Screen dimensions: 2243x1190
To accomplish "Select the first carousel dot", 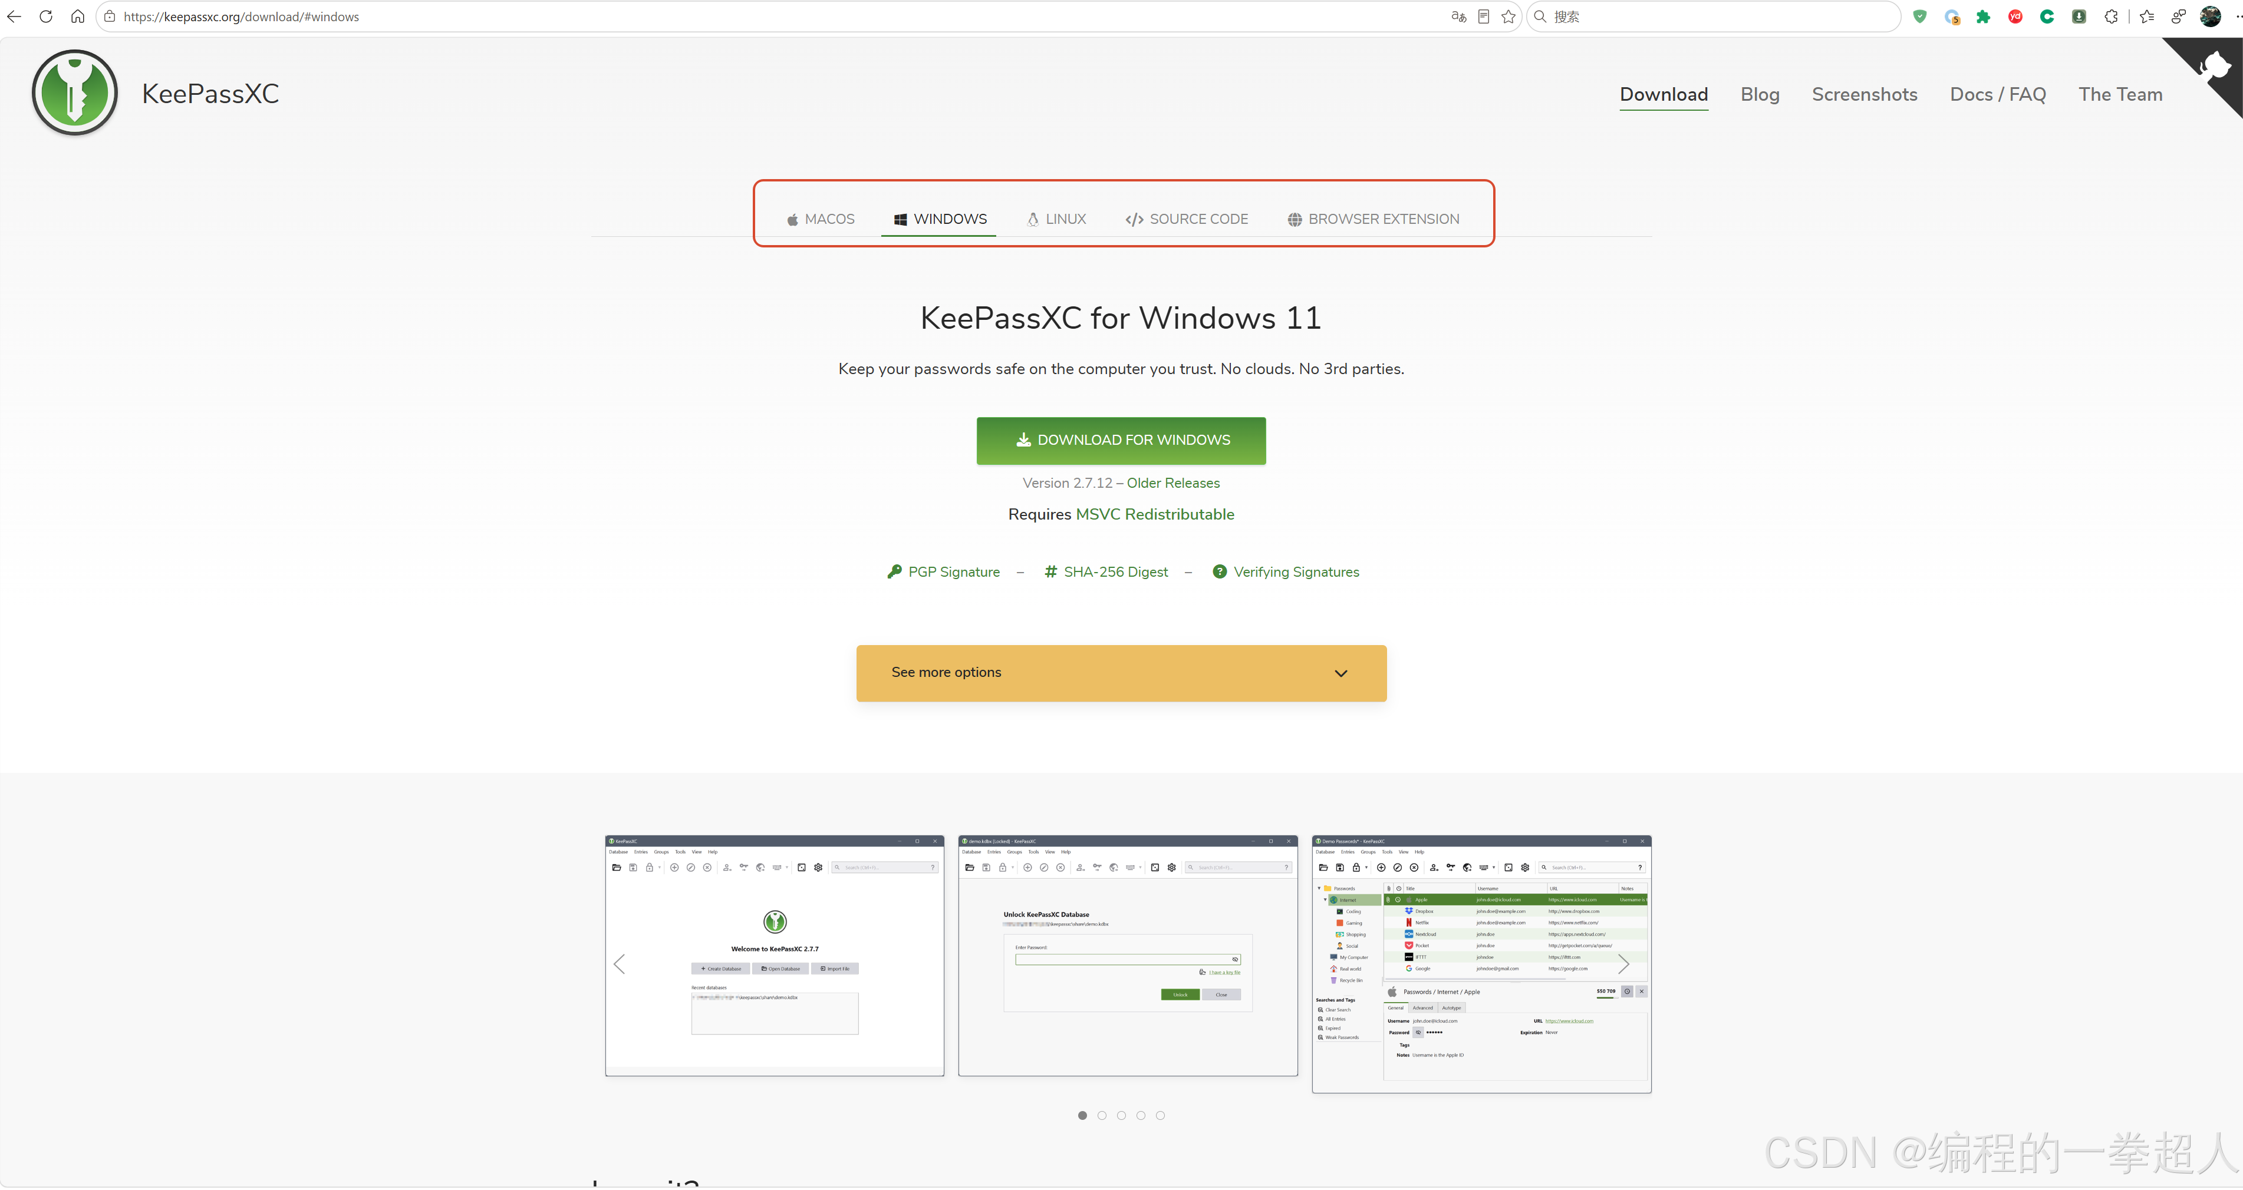I will [1082, 1115].
